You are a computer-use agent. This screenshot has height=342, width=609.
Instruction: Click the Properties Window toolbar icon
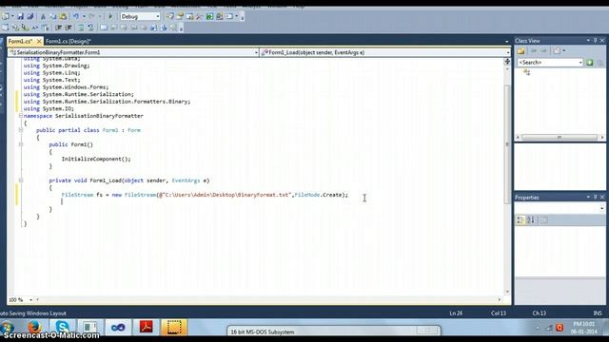(x=180, y=16)
